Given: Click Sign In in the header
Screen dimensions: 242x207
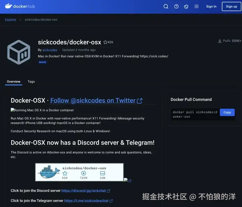Looking at the screenshot, I should [x=211, y=6].
